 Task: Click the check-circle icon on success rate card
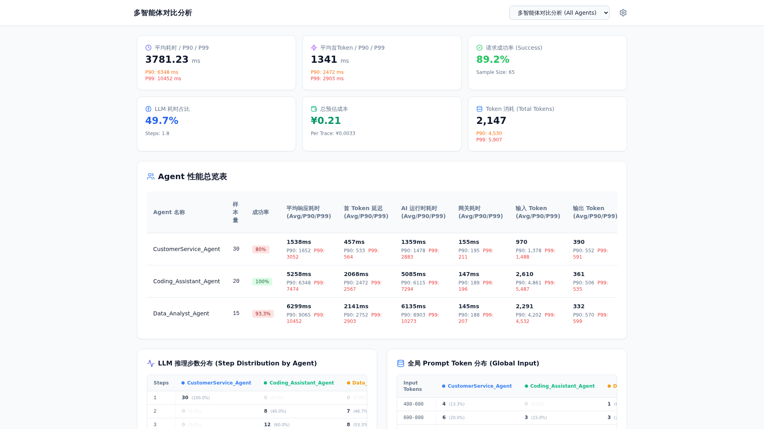coord(479,48)
